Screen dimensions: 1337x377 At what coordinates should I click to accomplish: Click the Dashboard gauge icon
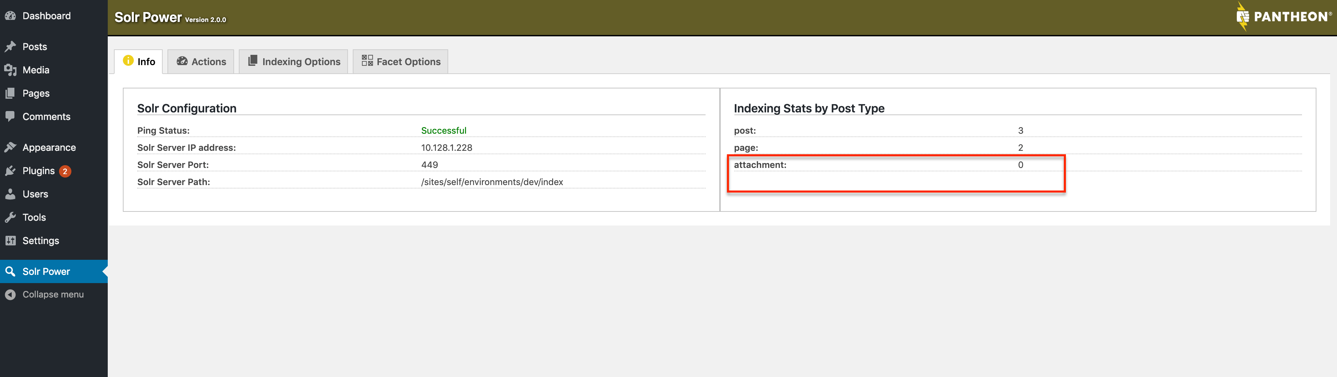click(x=10, y=16)
